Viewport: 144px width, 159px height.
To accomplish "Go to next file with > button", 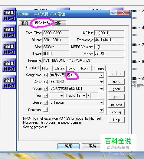I will [x=120, y=74].
